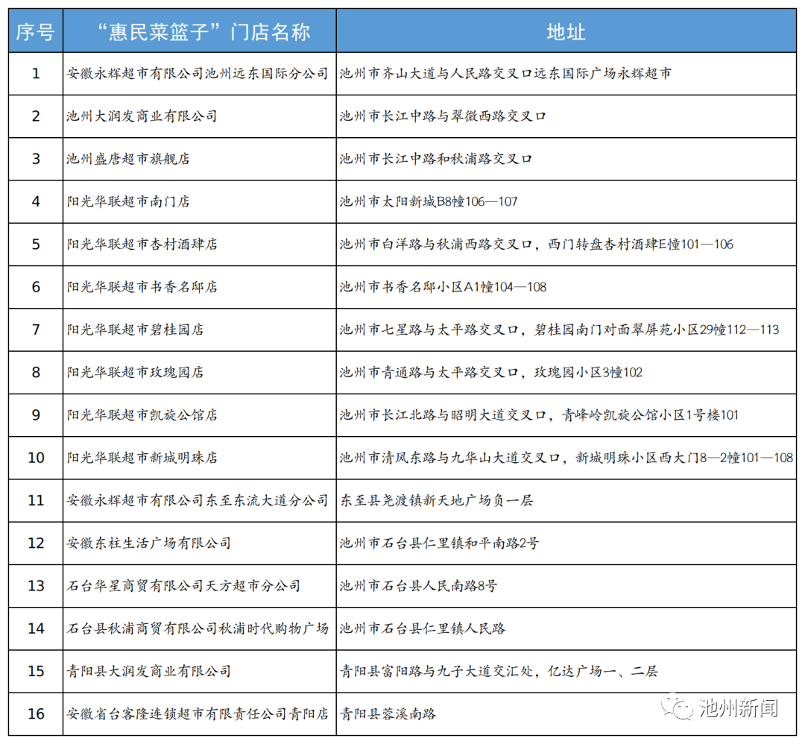Click the '序号' column header
This screenshot has width=805, height=744.
(x=36, y=32)
